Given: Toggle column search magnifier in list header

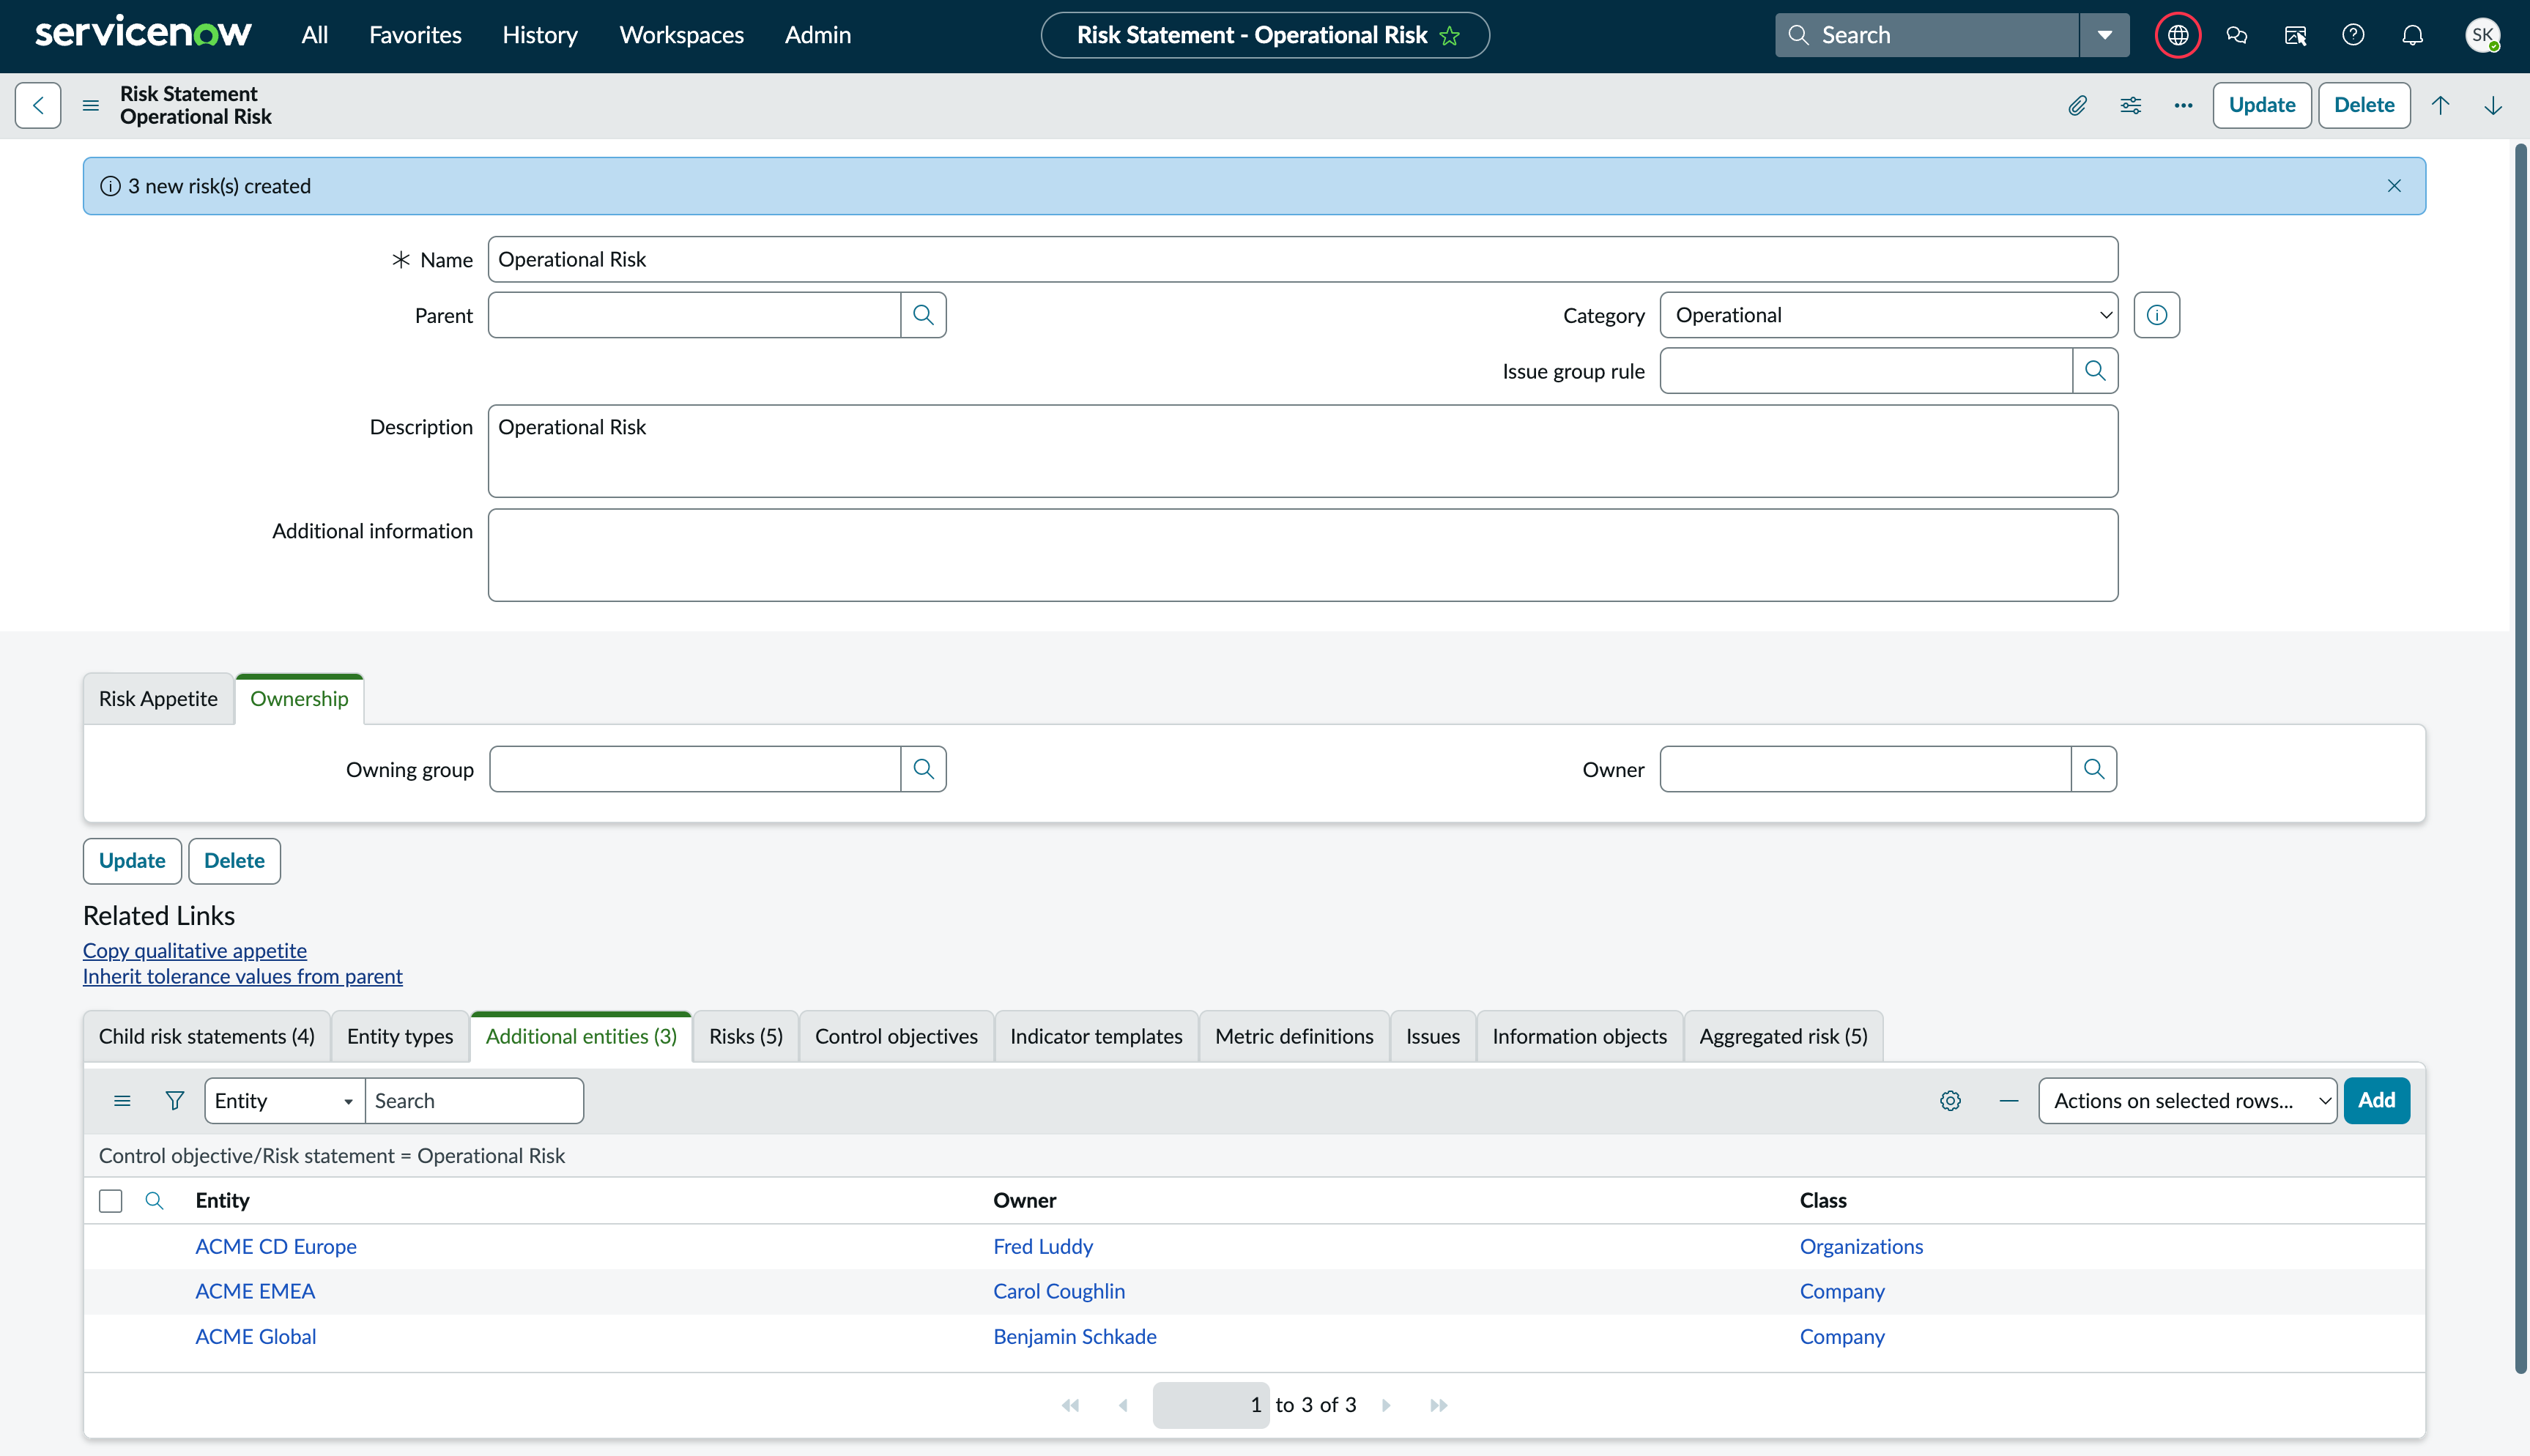Looking at the screenshot, I should (x=154, y=1200).
